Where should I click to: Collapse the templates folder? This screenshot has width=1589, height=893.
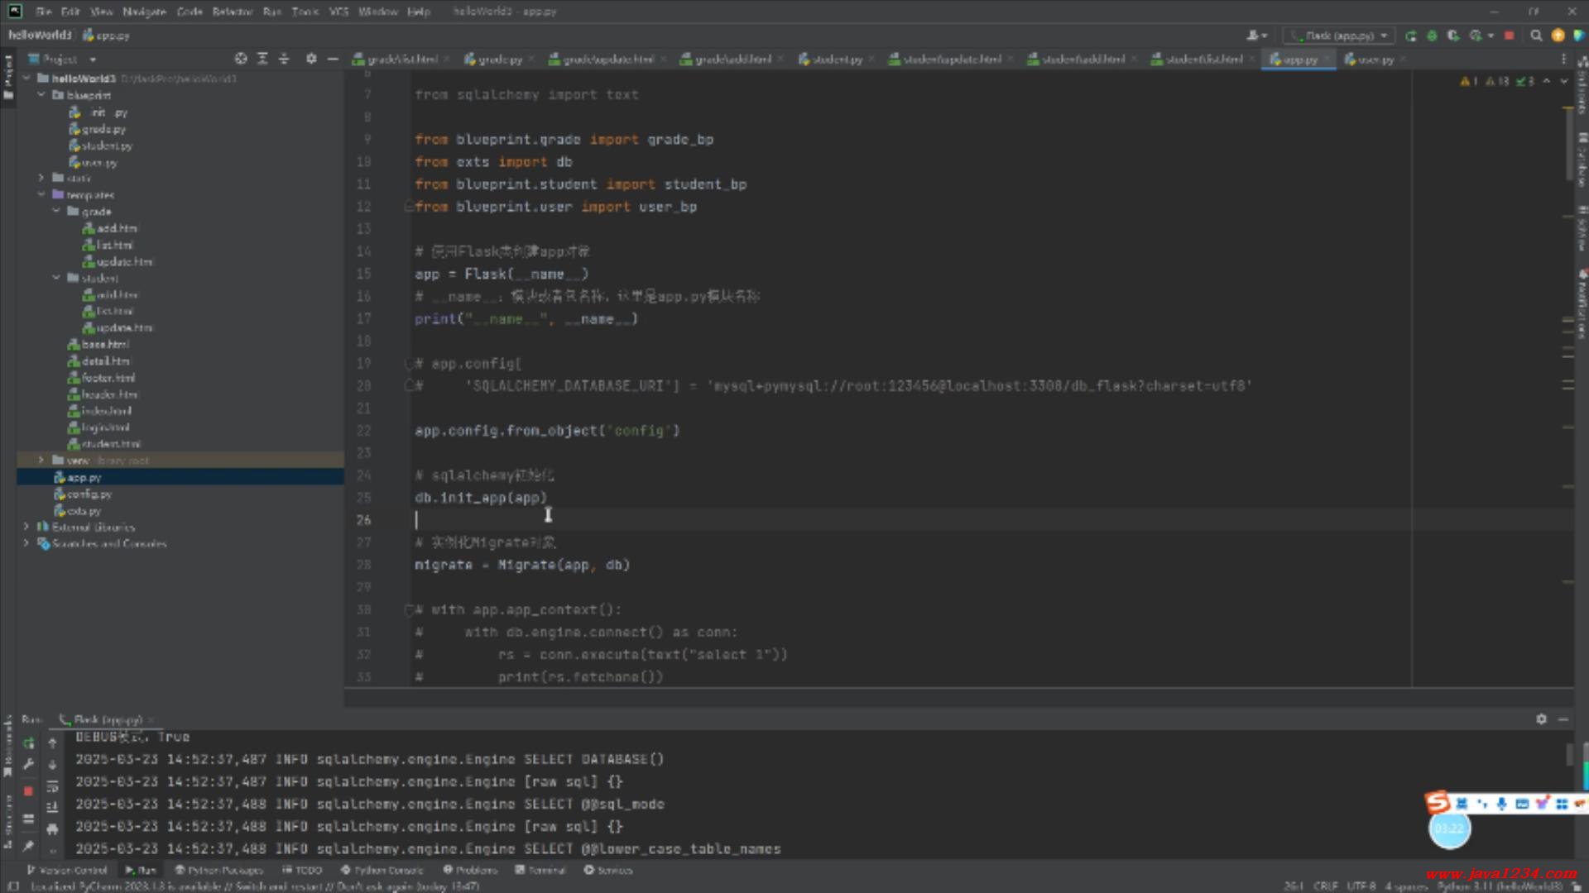[x=41, y=194]
